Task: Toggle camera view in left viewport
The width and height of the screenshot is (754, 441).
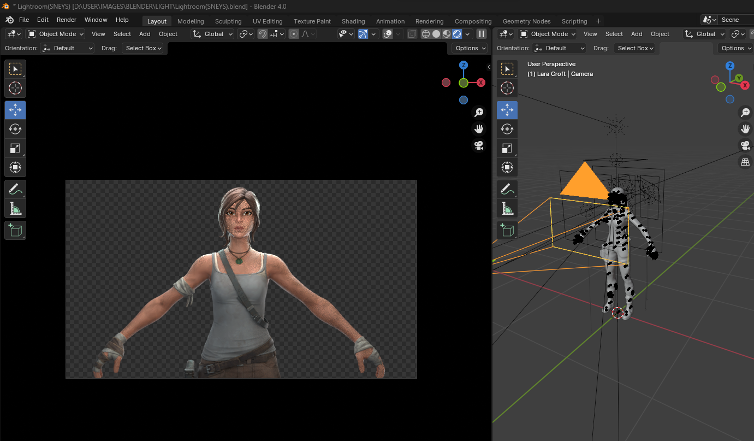Action: 479,145
